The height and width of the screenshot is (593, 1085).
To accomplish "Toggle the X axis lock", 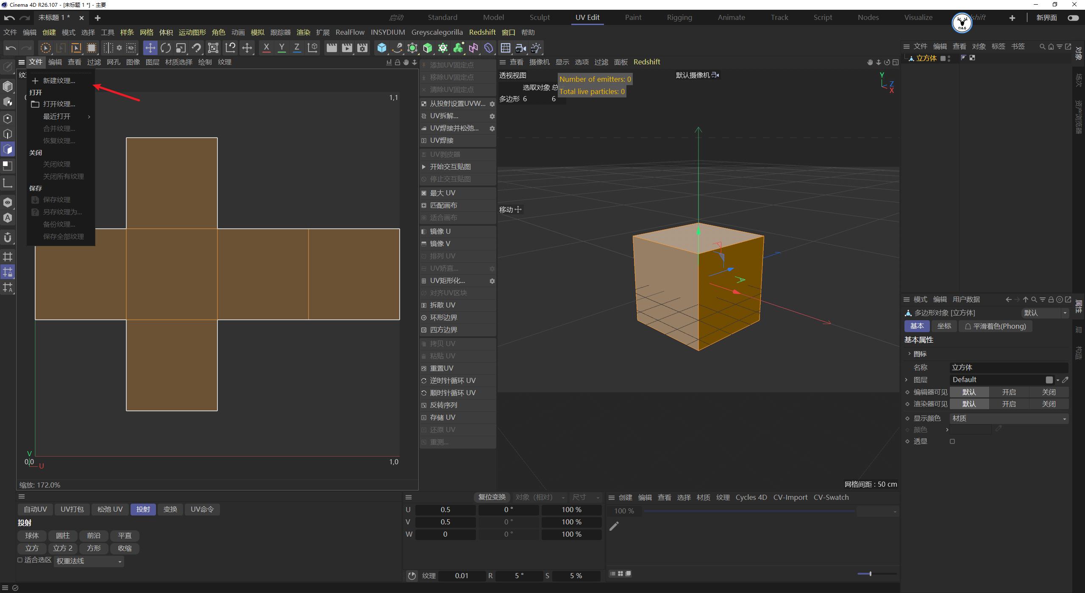I will (x=266, y=48).
